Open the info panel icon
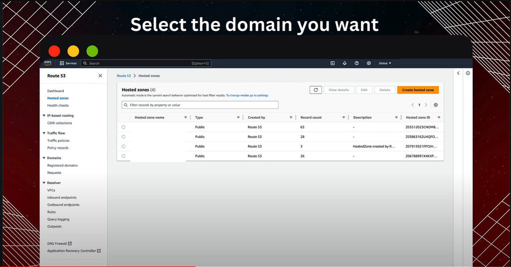This screenshot has height=267, width=511. point(468,73)
